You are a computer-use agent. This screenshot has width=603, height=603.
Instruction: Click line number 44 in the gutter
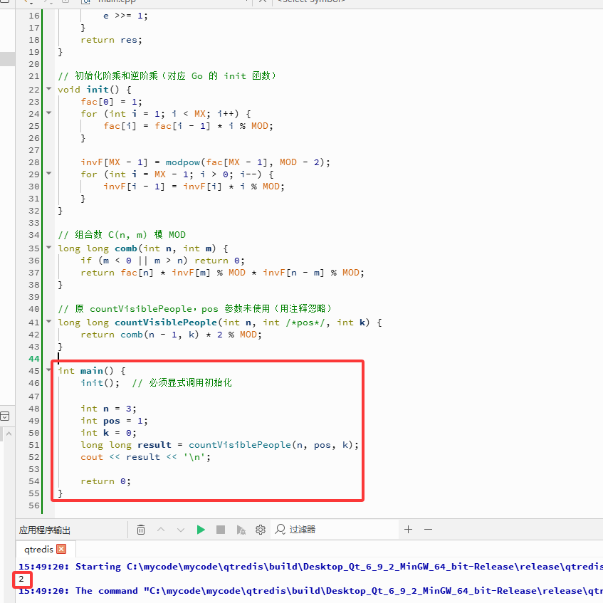point(34,359)
